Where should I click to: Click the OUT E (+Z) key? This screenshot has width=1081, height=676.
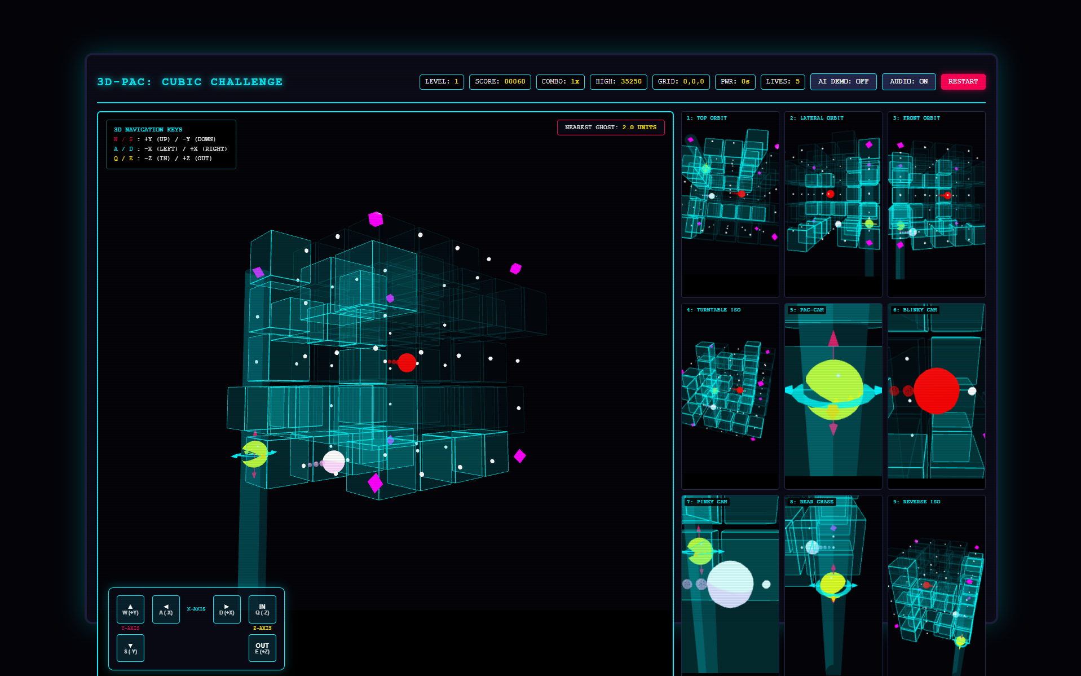tap(262, 648)
